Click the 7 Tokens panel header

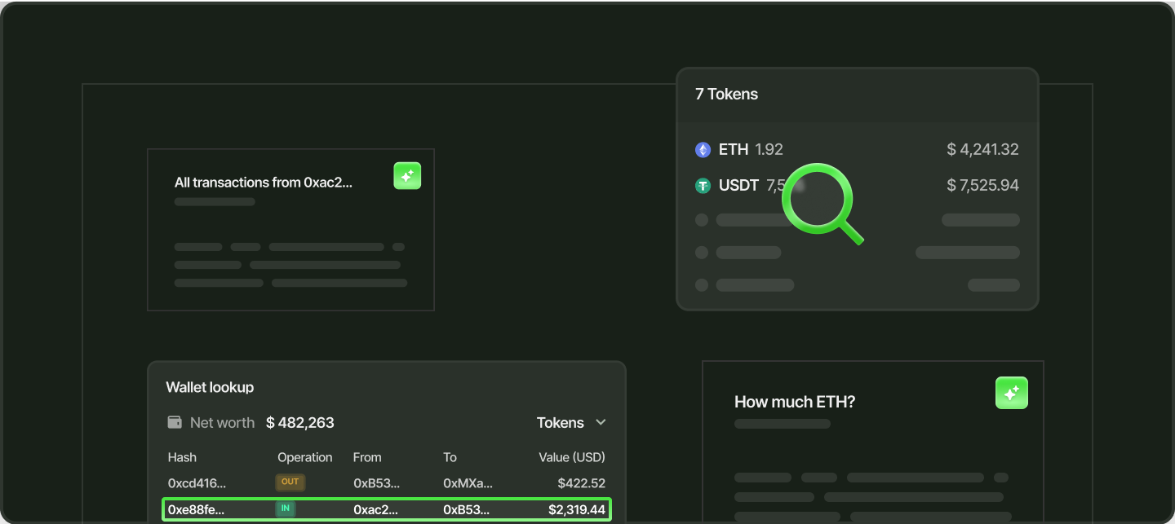(726, 95)
